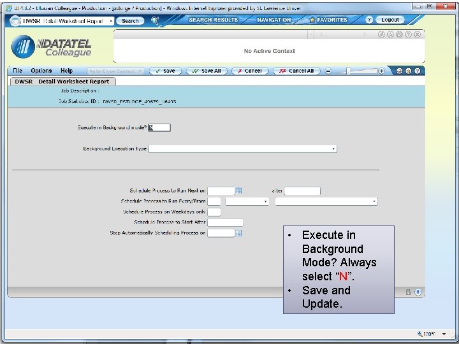The image size is (459, 344).
Task: Click the next arrow in the context panel
Action: tap(365, 34)
